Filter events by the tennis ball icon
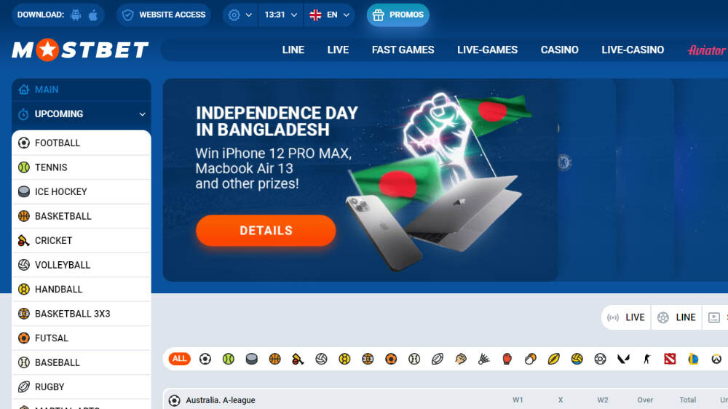The width and height of the screenshot is (728, 409). 229,359
